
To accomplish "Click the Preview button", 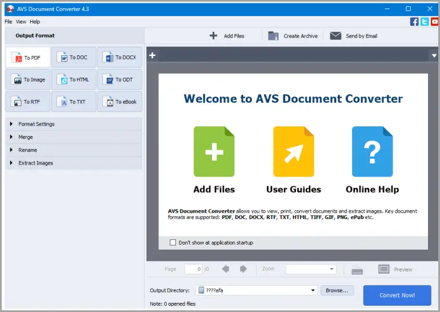I will 395,269.
